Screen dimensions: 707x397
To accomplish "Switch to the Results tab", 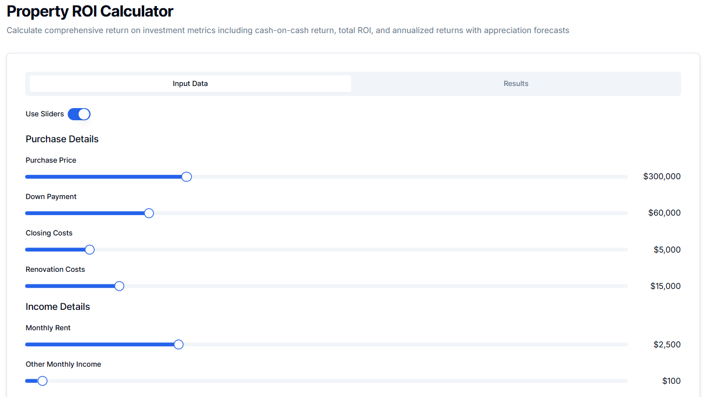I will click(515, 84).
